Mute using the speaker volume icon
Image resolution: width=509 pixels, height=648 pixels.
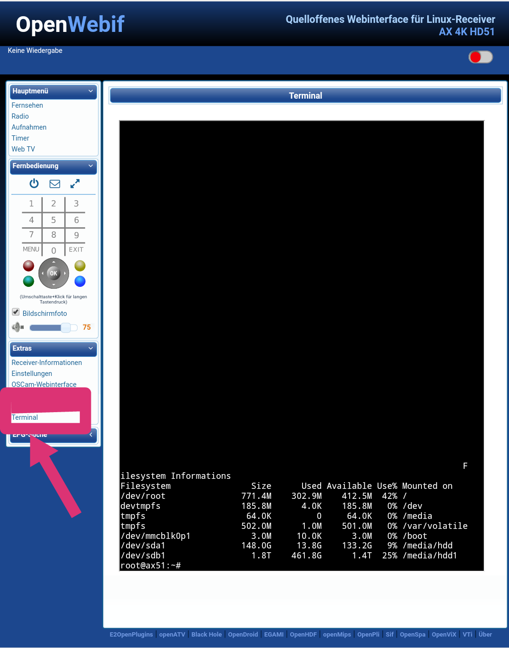[18, 327]
